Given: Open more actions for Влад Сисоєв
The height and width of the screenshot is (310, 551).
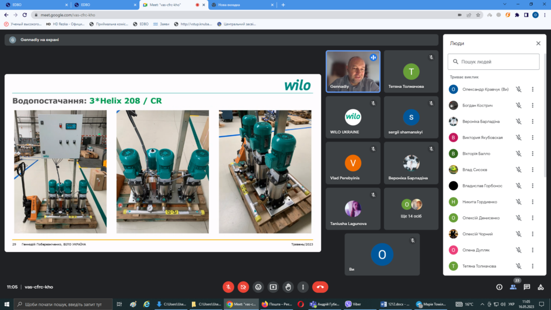Looking at the screenshot, I should click(x=533, y=170).
